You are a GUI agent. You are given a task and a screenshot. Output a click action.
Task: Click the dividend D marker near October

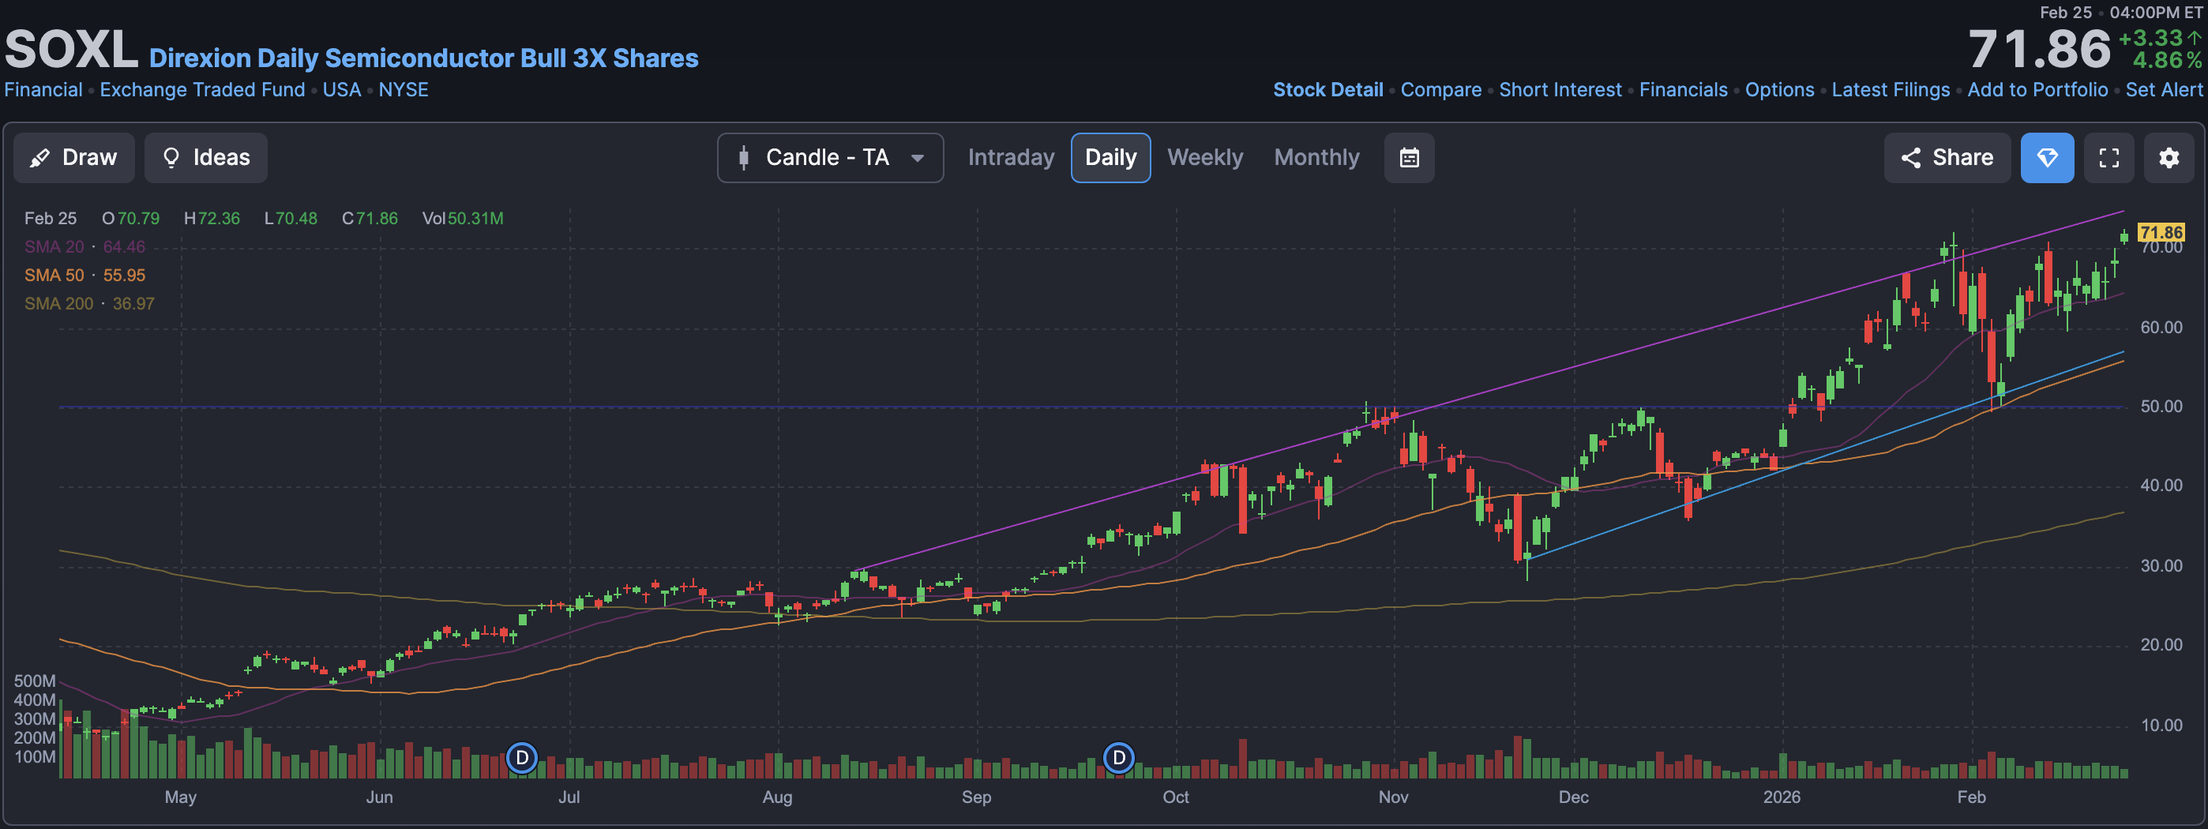[x=1118, y=758]
